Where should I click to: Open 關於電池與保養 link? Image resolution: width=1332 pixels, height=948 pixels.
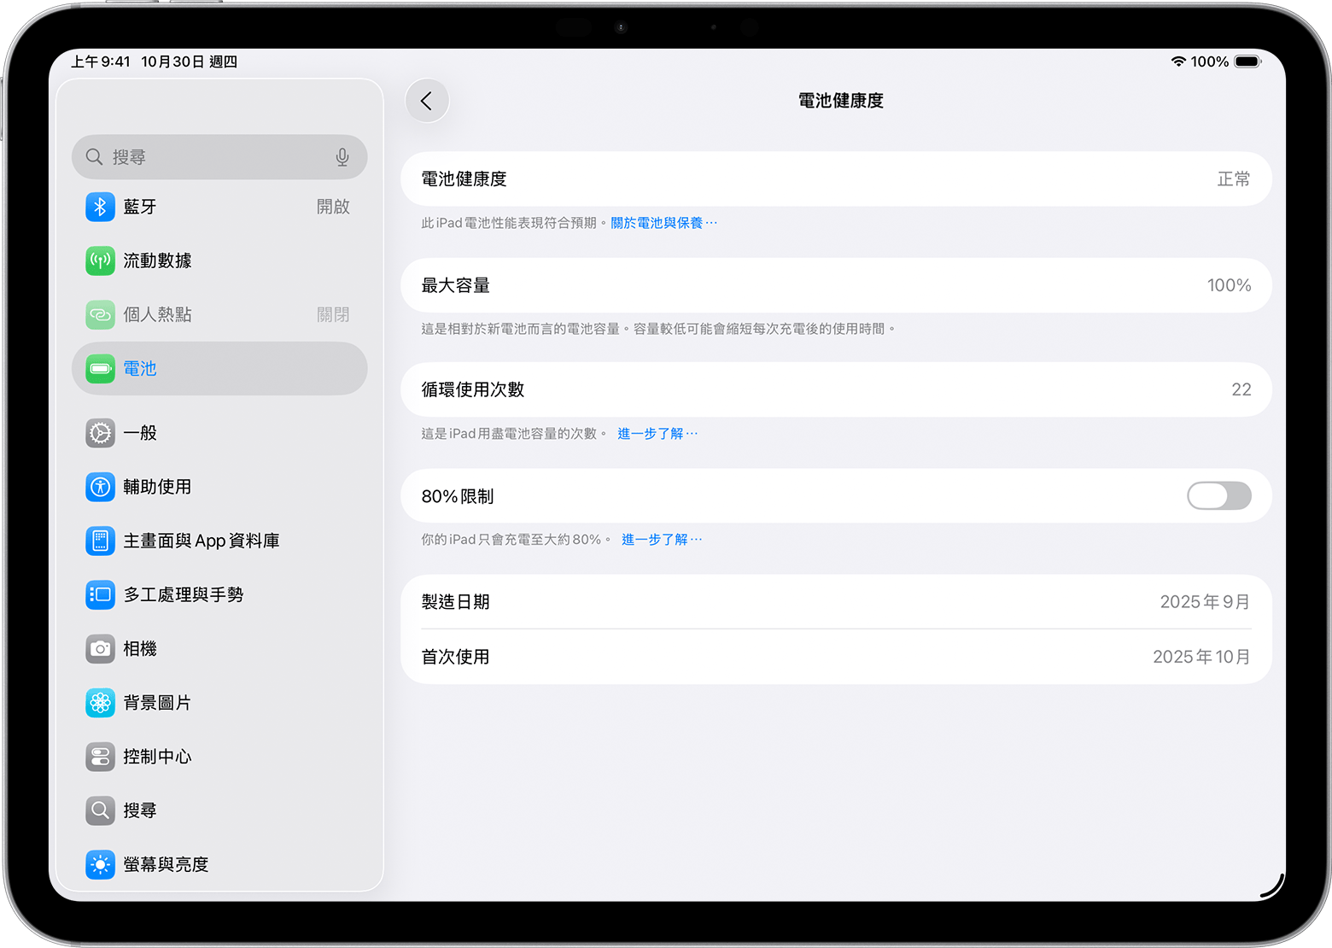click(x=664, y=223)
